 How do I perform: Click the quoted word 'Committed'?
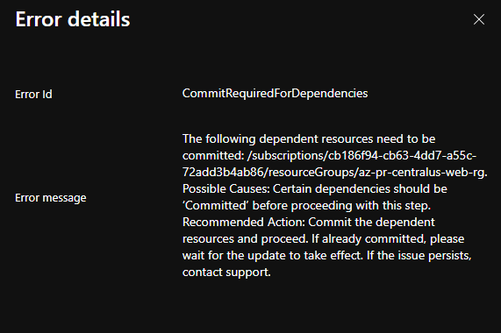pyautogui.click(x=215, y=205)
